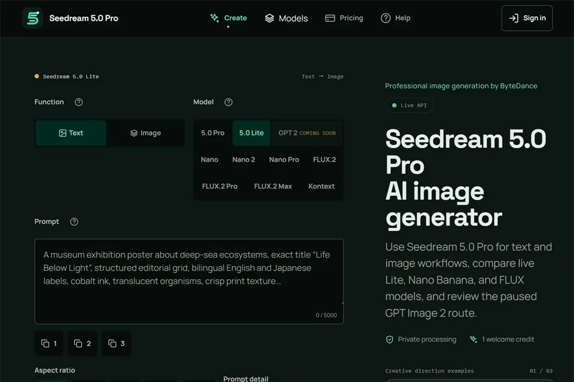Click the "01 / 03" example counter
Screen dimensions: 574x382
pos(541,371)
